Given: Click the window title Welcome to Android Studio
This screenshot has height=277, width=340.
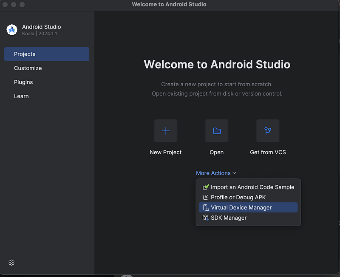Looking at the screenshot, I should point(169,4).
